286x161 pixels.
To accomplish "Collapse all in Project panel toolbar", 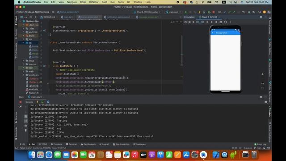I will tap(36, 17).
